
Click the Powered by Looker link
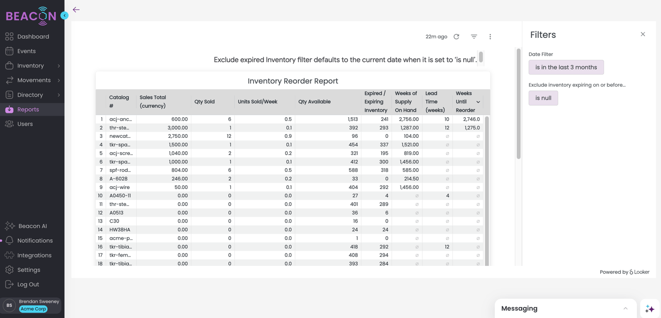pos(624,272)
